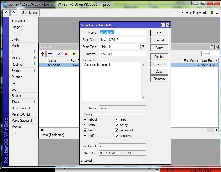Click the Apply button
Image resolution: width=221 pixels, height=172 pixels.
[x=159, y=48]
